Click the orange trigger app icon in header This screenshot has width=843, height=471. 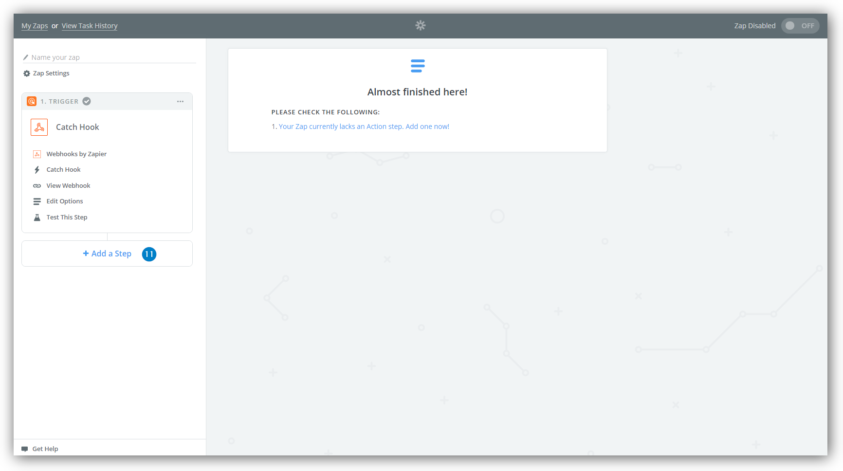(x=32, y=101)
